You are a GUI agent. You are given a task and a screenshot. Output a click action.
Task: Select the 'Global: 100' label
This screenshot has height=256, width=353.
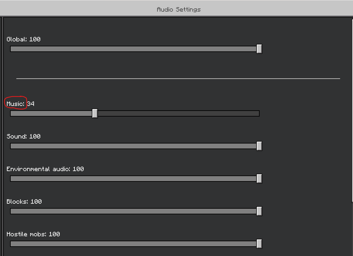[23, 39]
